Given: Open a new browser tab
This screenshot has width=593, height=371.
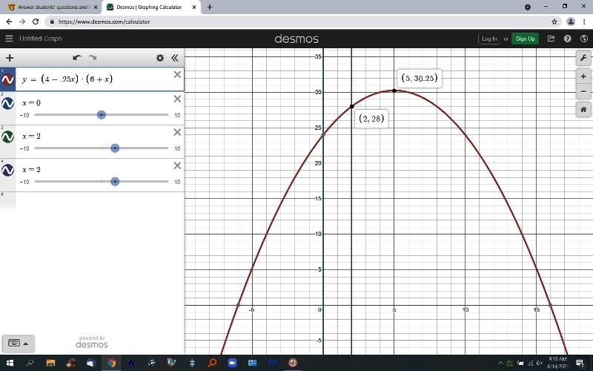Looking at the screenshot, I should [x=210, y=7].
